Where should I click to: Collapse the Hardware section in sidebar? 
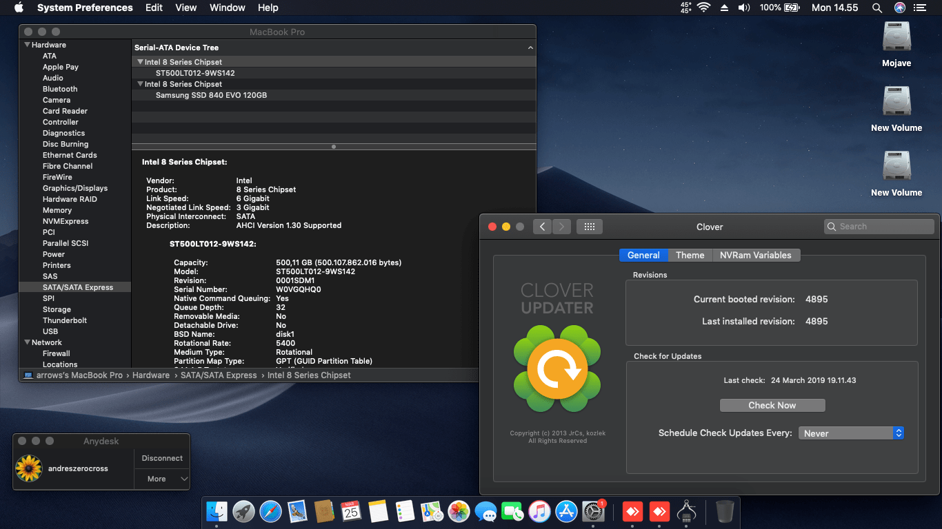click(27, 45)
